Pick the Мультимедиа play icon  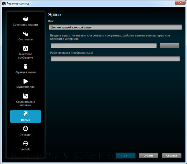tap(26, 81)
